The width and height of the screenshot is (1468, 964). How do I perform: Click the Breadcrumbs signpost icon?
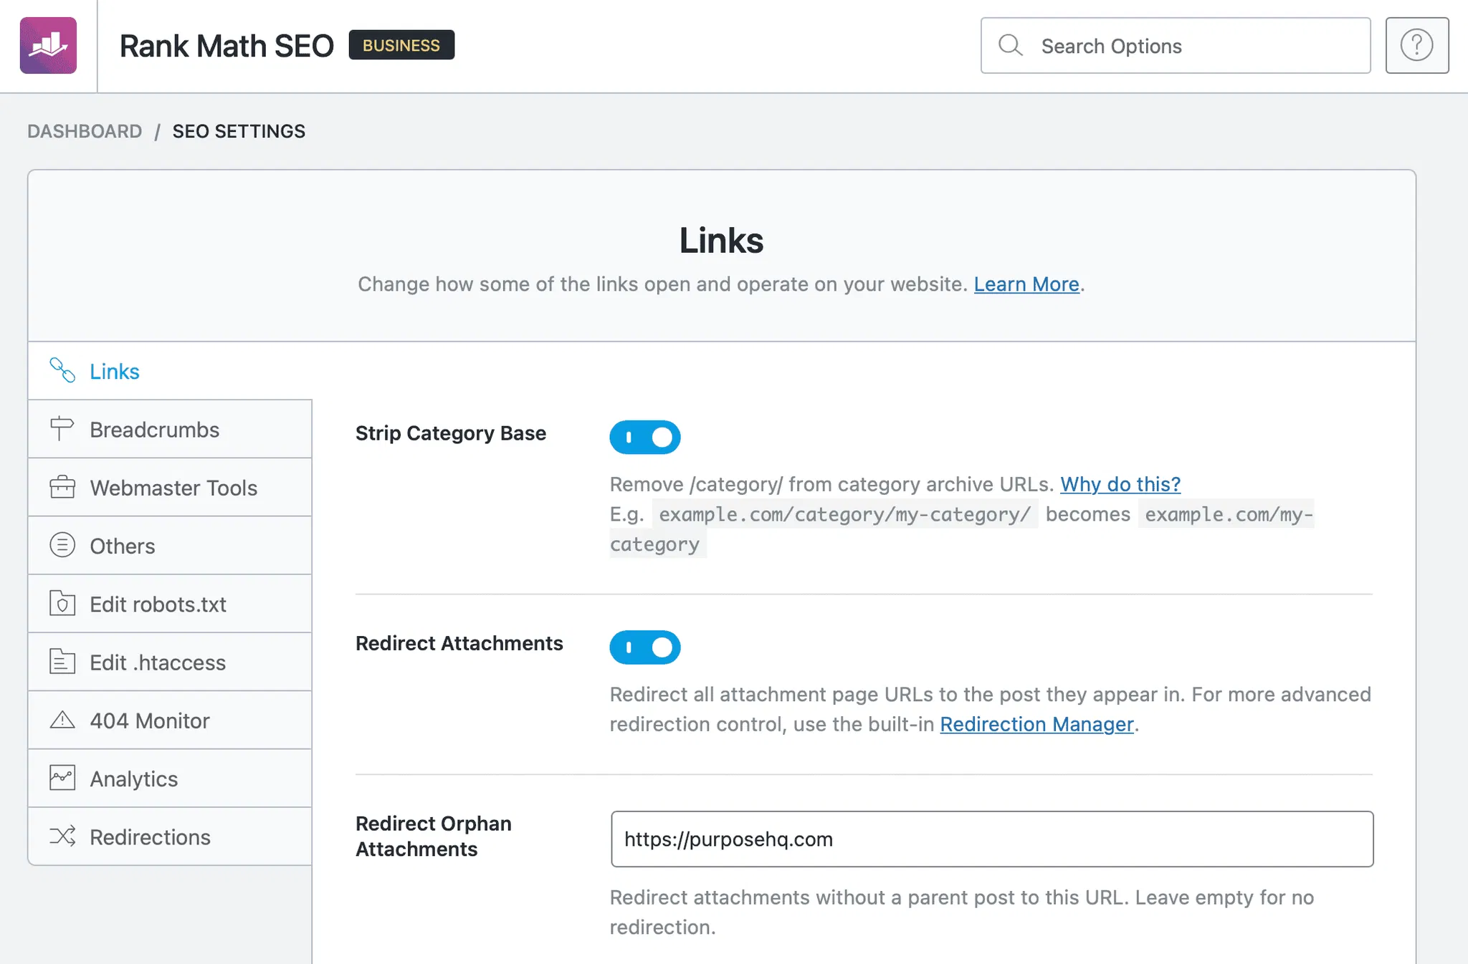[62, 429]
